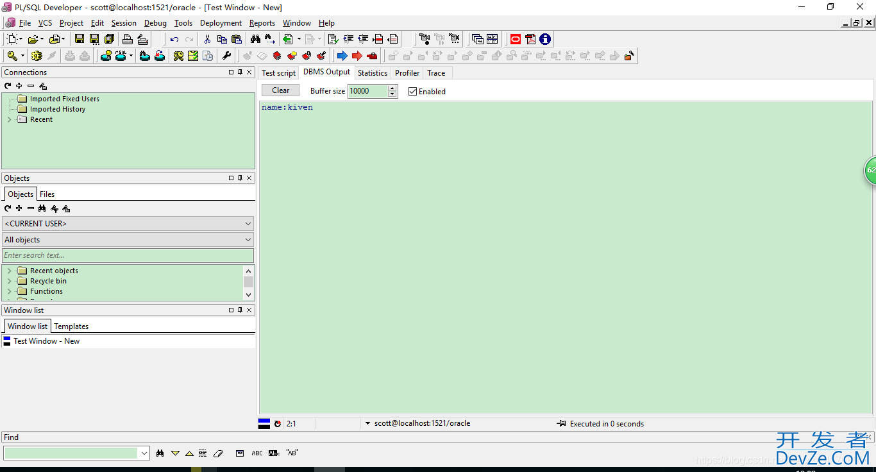
Task: Expand the Recent objects folder
Action: (9, 271)
